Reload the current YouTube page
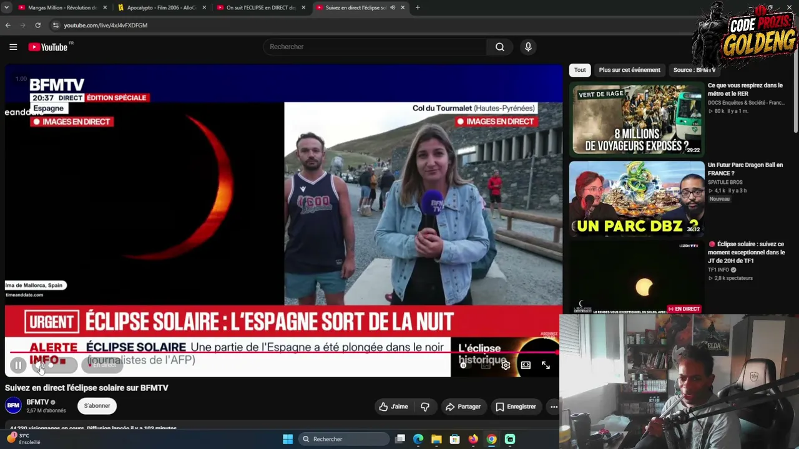Image resolution: width=799 pixels, height=449 pixels. pos(38,25)
